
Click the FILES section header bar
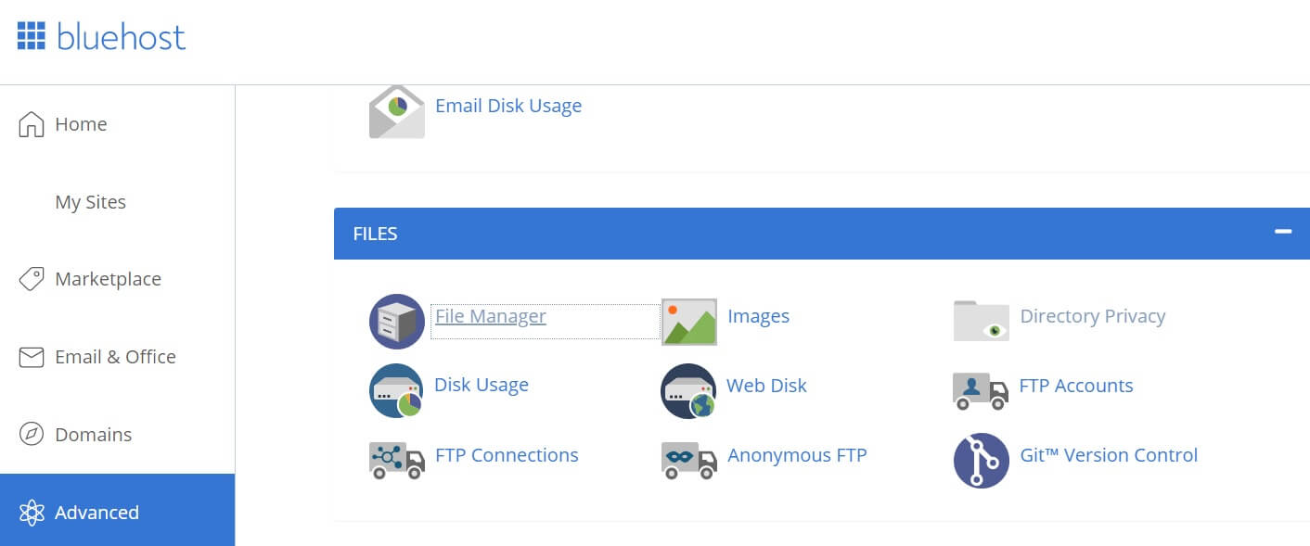point(822,234)
